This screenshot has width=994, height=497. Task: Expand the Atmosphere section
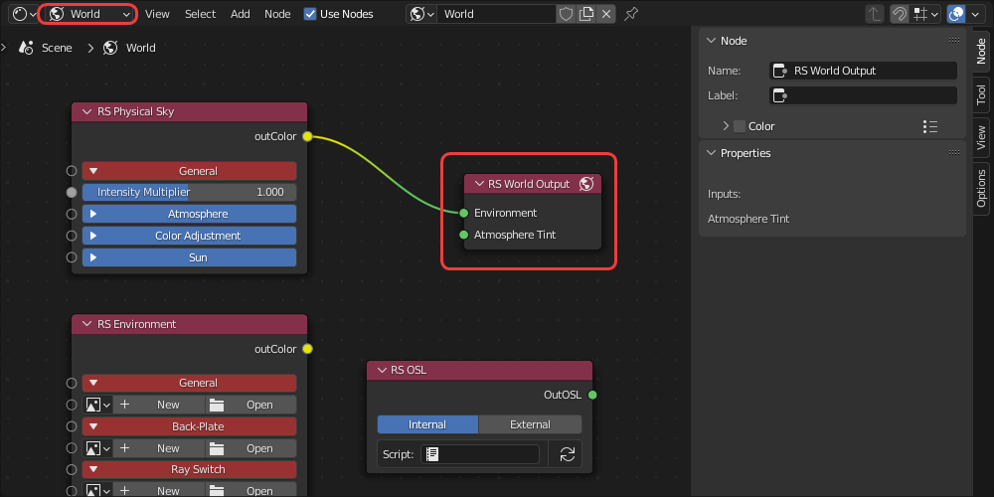click(189, 214)
